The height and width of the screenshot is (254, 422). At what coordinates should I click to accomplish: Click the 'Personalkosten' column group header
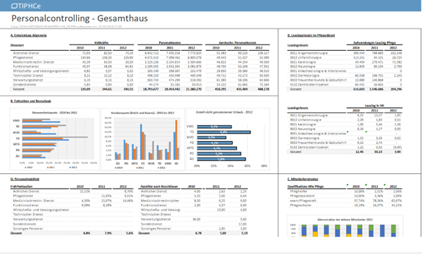169,42
